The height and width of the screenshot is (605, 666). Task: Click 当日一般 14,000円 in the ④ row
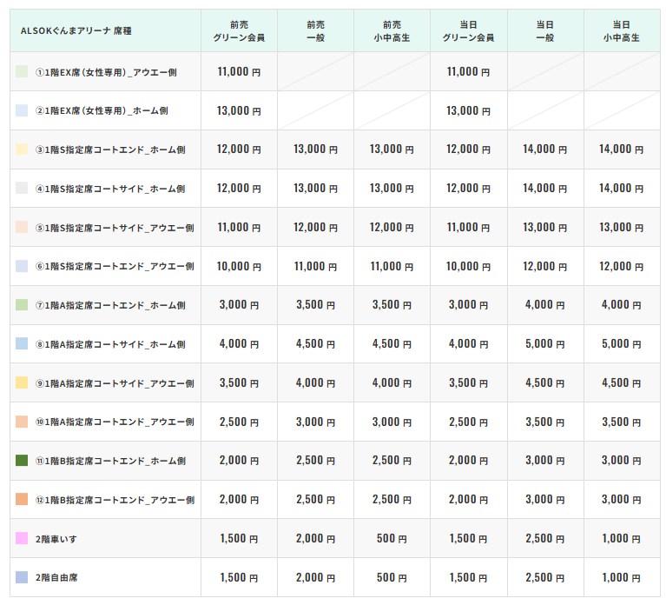(x=544, y=189)
